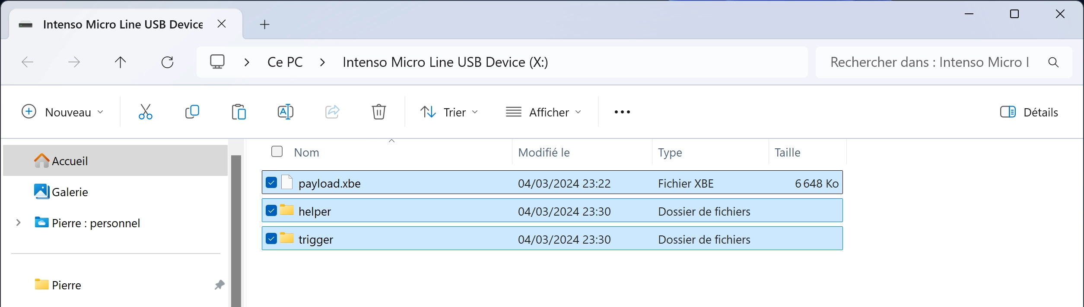Click the Copy icon in toolbar
The height and width of the screenshot is (307, 1084).
point(192,112)
